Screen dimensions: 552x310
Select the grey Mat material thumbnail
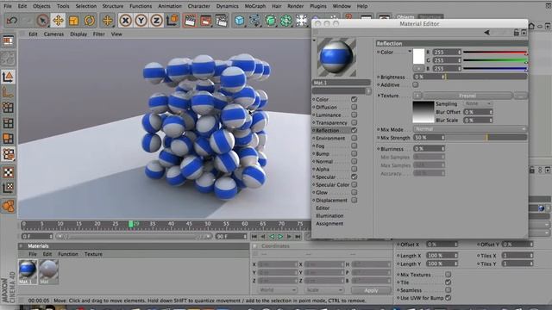pyautogui.click(x=48, y=270)
